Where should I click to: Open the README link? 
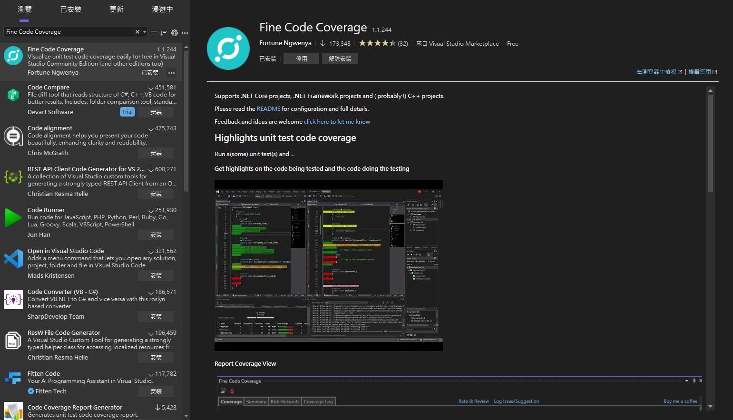[x=268, y=109]
